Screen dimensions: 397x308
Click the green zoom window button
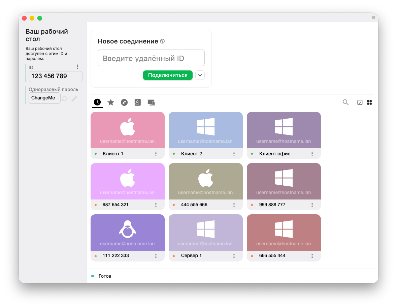(x=40, y=18)
